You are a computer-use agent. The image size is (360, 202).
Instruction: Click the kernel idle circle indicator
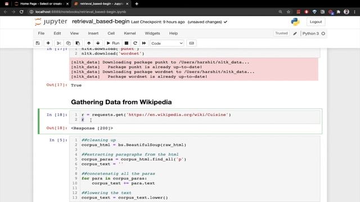point(323,34)
